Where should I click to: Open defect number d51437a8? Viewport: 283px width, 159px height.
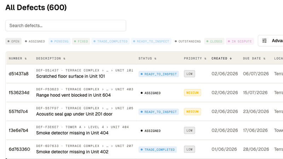pos(19,74)
